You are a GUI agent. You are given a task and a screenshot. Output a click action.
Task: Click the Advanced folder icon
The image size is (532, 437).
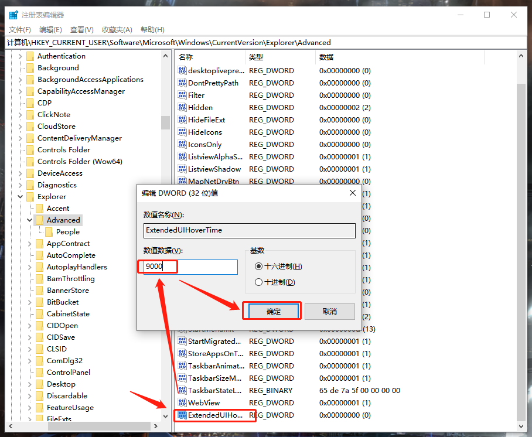coord(40,220)
